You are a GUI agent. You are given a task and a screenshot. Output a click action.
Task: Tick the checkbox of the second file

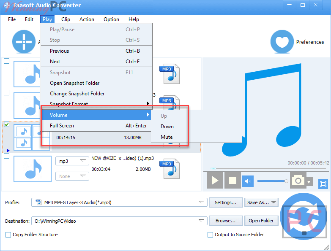pyautogui.click(x=6, y=92)
